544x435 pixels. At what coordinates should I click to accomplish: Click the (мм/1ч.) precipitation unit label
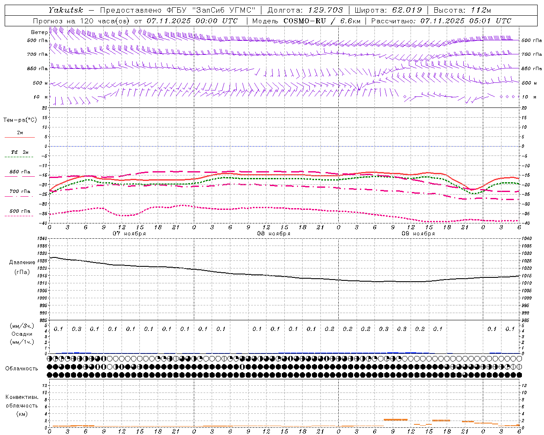coord(22,342)
